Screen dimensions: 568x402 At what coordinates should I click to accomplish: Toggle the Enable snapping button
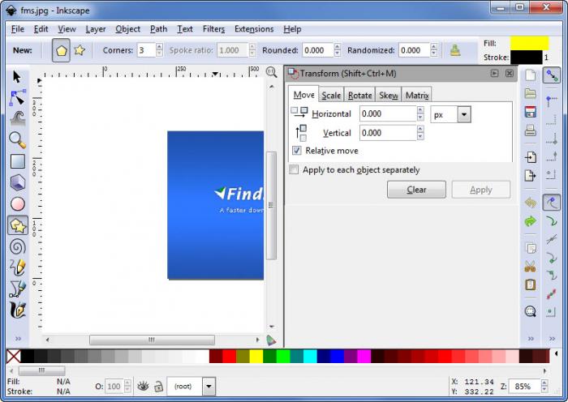[552, 75]
